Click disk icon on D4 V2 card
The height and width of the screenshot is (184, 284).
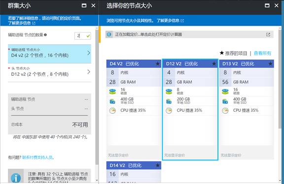[x=112, y=92]
